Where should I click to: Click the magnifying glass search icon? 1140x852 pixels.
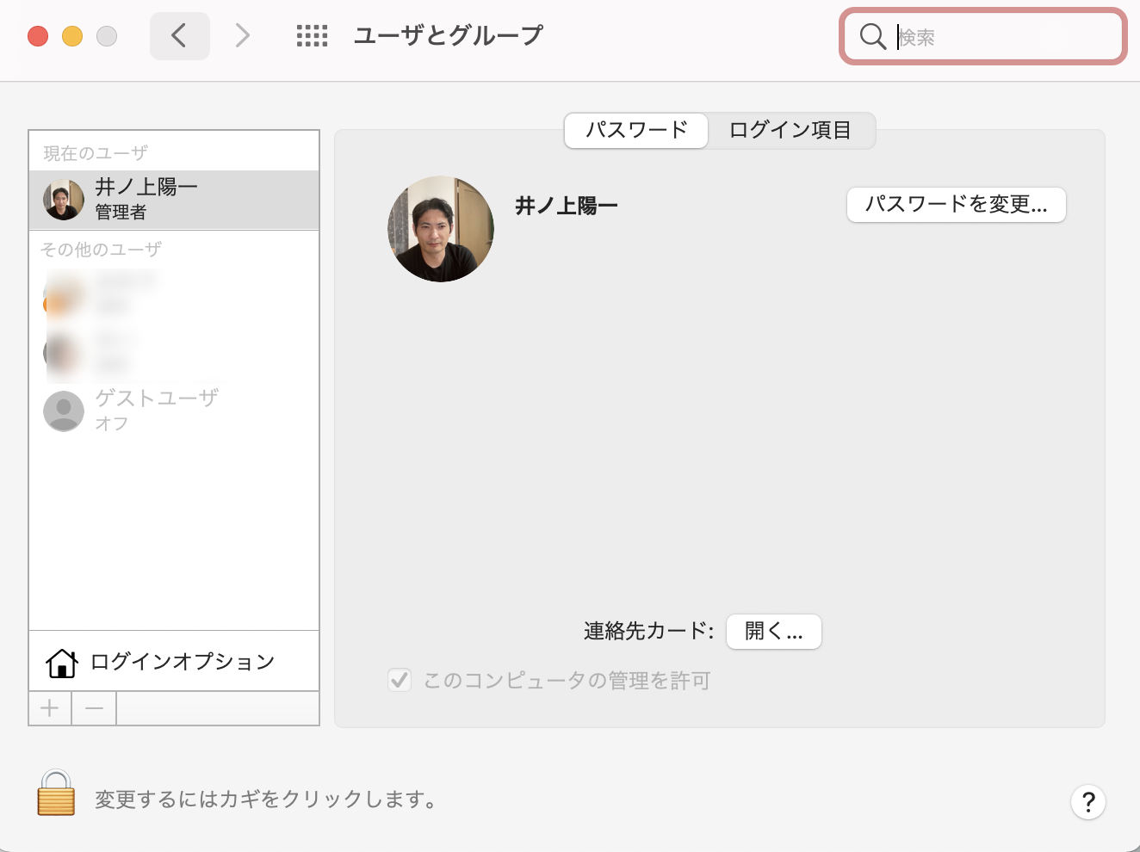(x=872, y=37)
